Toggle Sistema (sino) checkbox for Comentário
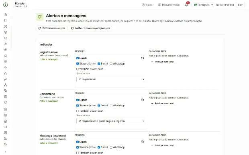The width and height of the screenshot is (249, 155). pyautogui.click(x=78, y=105)
